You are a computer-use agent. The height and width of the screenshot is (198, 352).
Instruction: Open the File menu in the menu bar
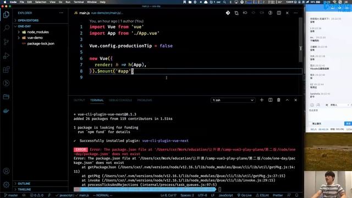[22, 2]
